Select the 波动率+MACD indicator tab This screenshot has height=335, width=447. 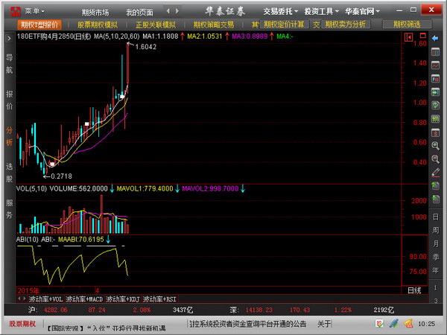[84, 299]
